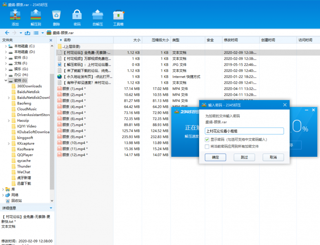
Task: Collapse the 详细信息 panel arrow
Action: [x=51, y=208]
